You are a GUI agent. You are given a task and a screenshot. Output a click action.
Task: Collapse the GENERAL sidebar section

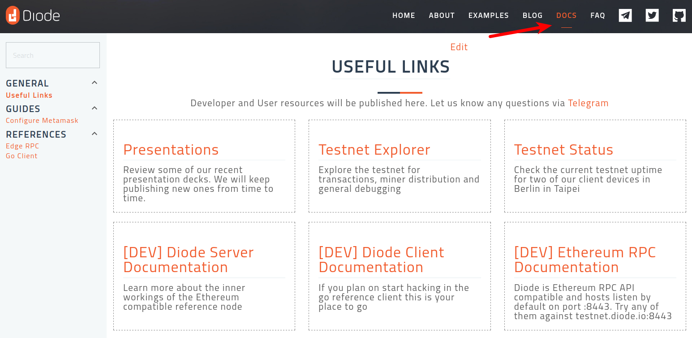[95, 83]
